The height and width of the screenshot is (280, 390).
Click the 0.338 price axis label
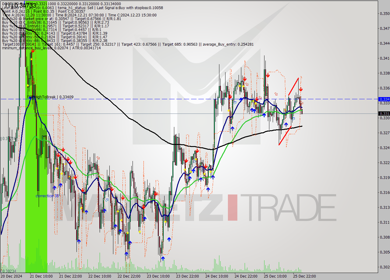click(385, 73)
